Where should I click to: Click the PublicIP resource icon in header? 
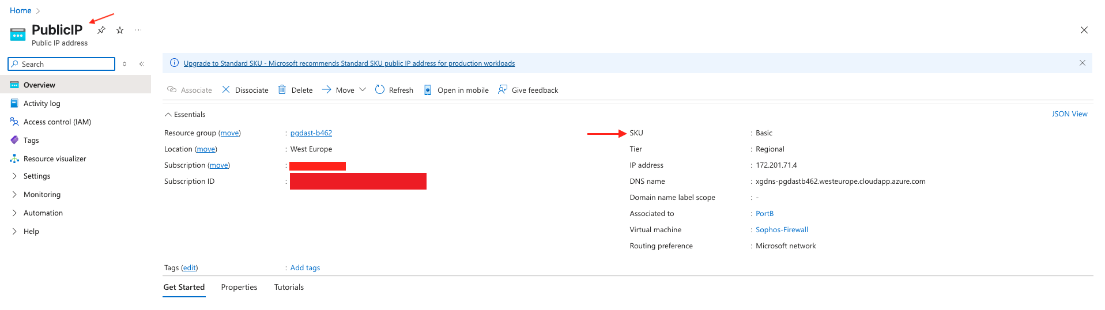point(18,35)
